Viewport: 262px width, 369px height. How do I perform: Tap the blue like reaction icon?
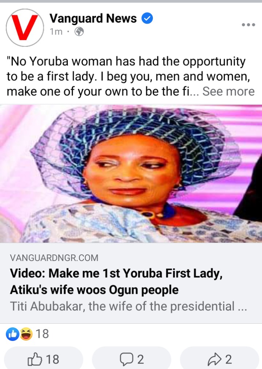[12, 334]
